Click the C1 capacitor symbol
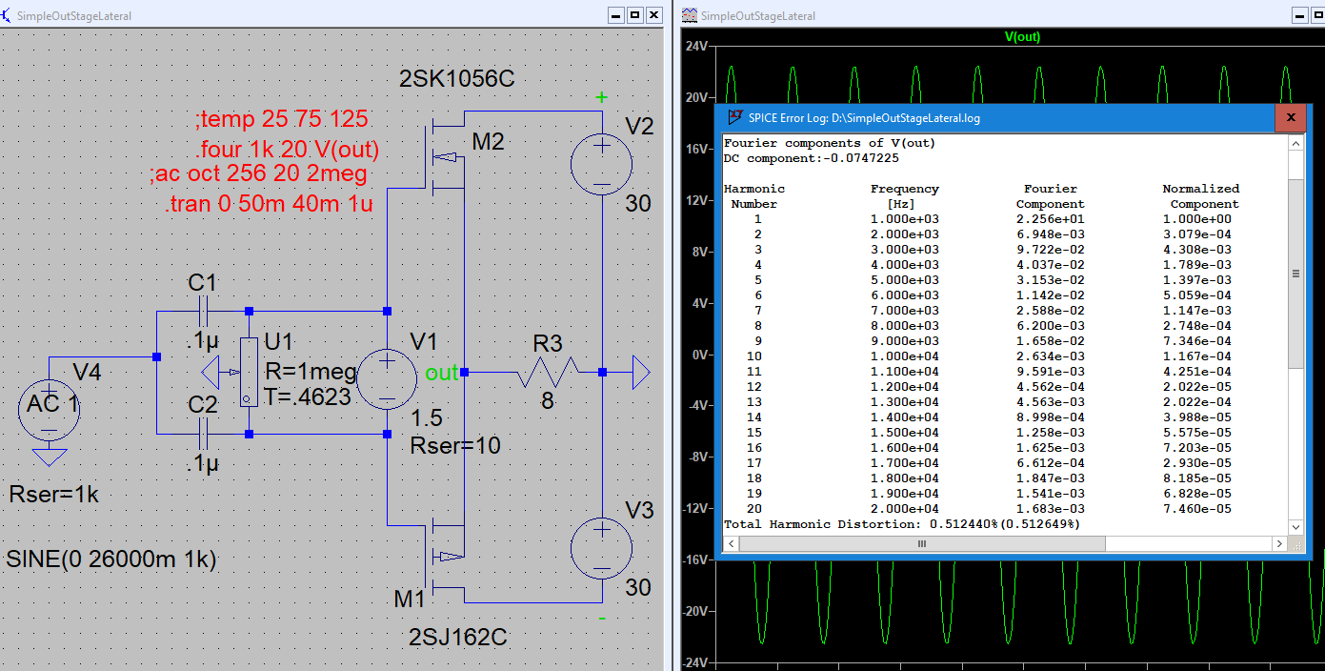The image size is (1325, 671). click(x=203, y=311)
